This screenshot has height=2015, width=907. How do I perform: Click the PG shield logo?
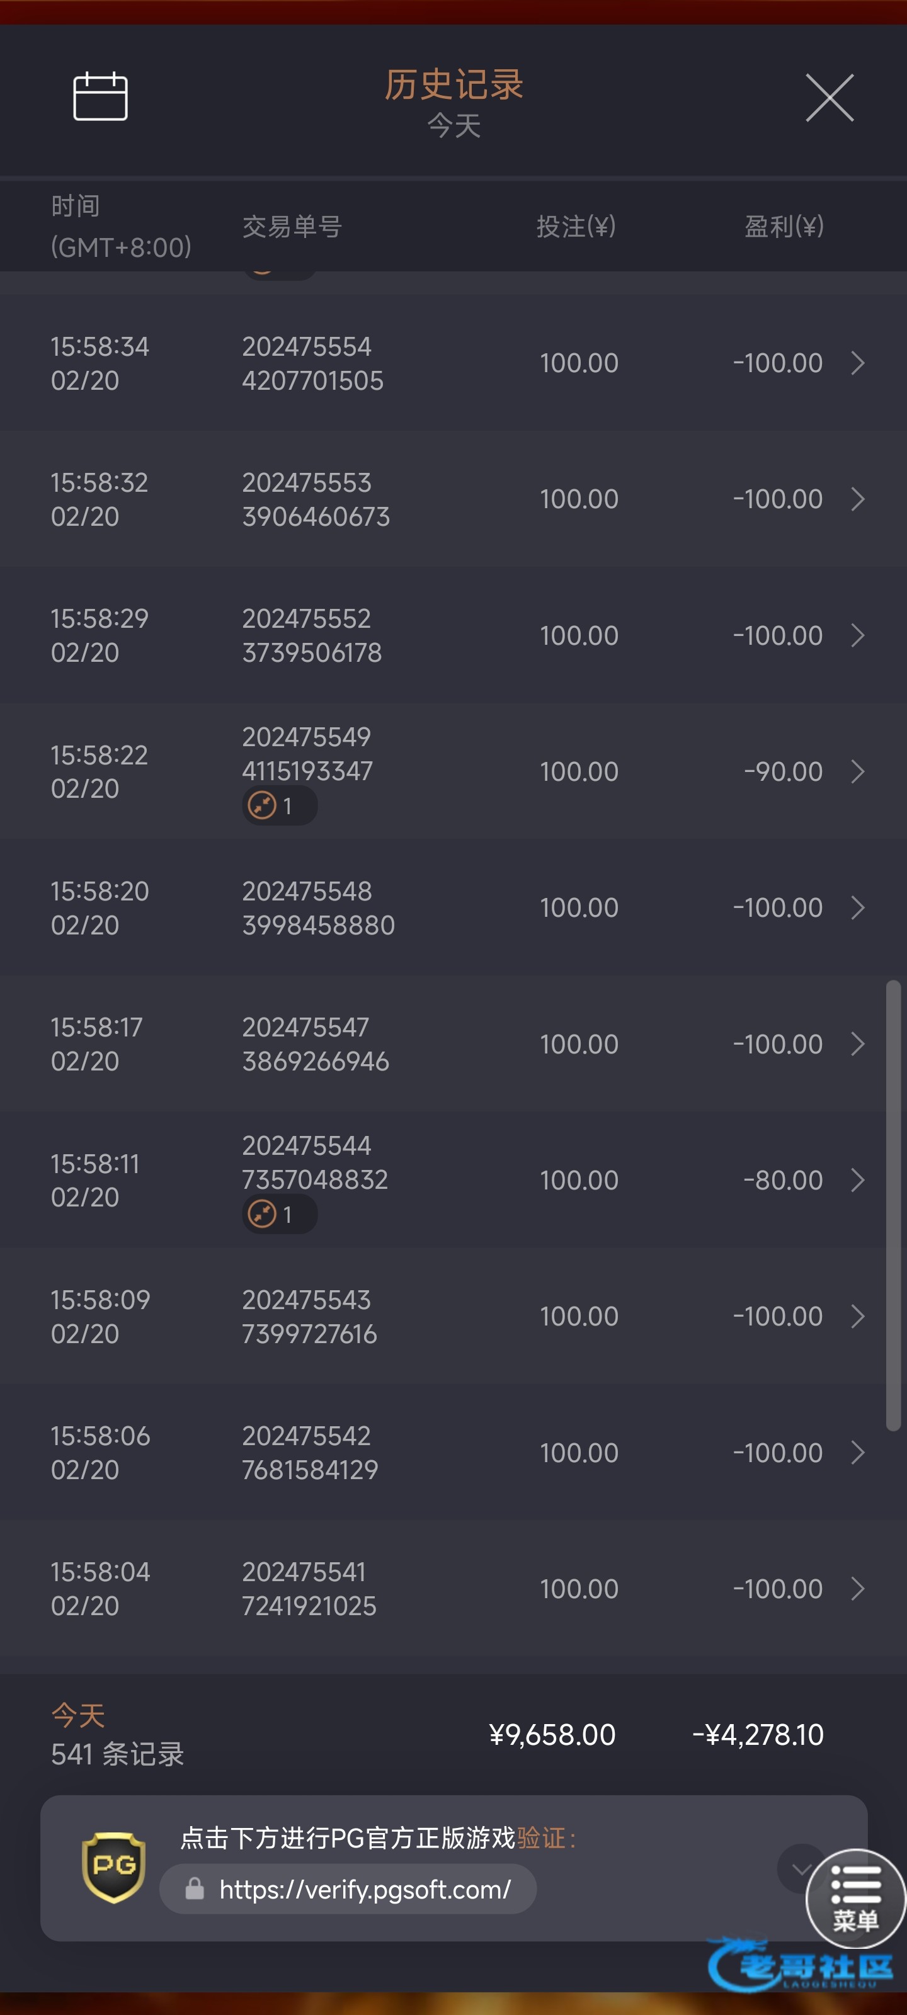[114, 1866]
